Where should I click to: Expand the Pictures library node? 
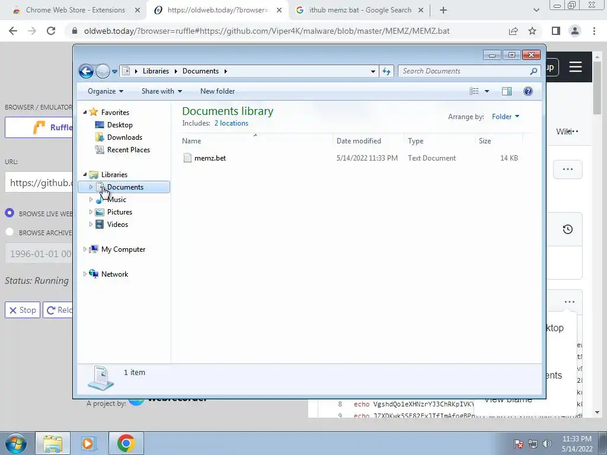91,212
